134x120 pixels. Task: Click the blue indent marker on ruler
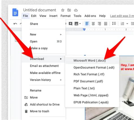coord(84,30)
